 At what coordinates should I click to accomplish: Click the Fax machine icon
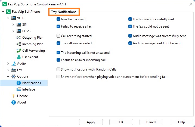pos(14,70)
